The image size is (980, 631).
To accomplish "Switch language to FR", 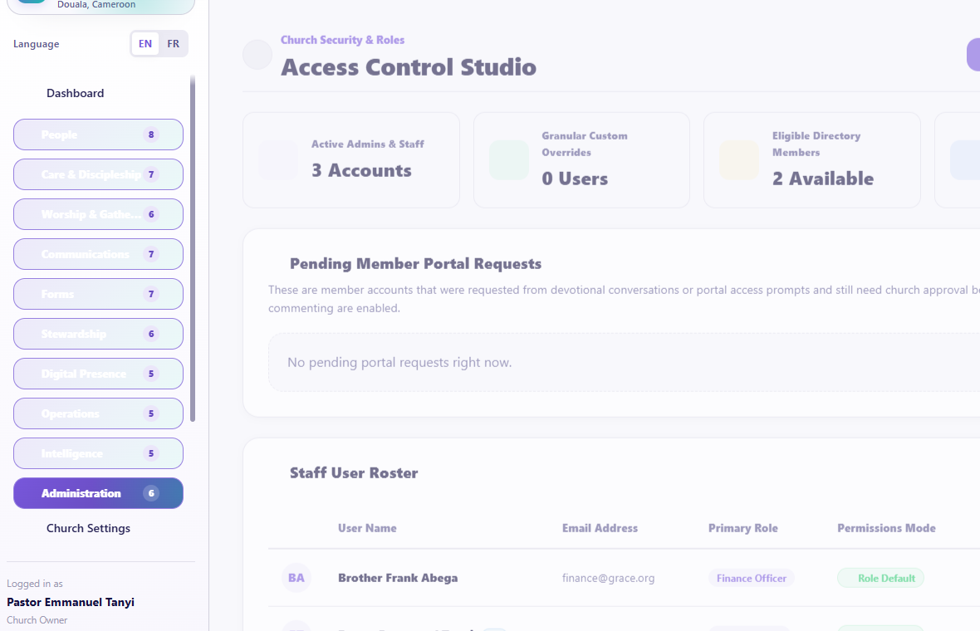I will tap(173, 44).
